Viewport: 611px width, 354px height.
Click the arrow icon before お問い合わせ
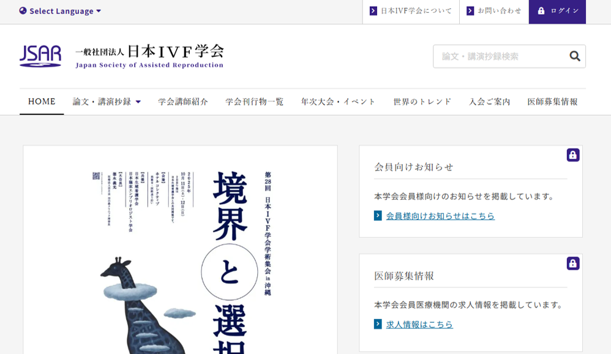470,11
